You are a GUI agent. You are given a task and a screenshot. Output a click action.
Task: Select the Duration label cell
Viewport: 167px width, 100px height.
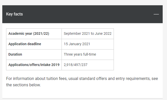34,55
